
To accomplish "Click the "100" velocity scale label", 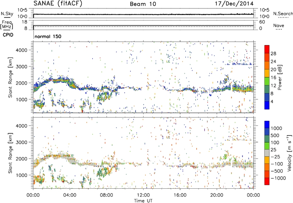I will click(x=275, y=143).
